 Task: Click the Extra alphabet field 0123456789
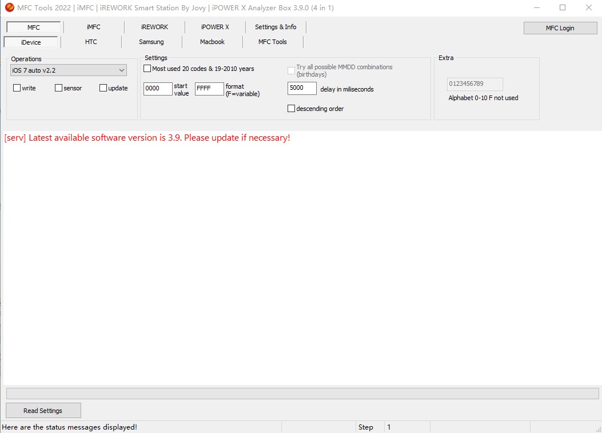click(475, 84)
